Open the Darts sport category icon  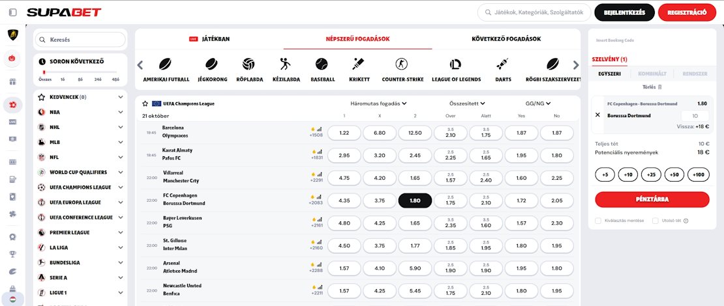[x=503, y=64]
